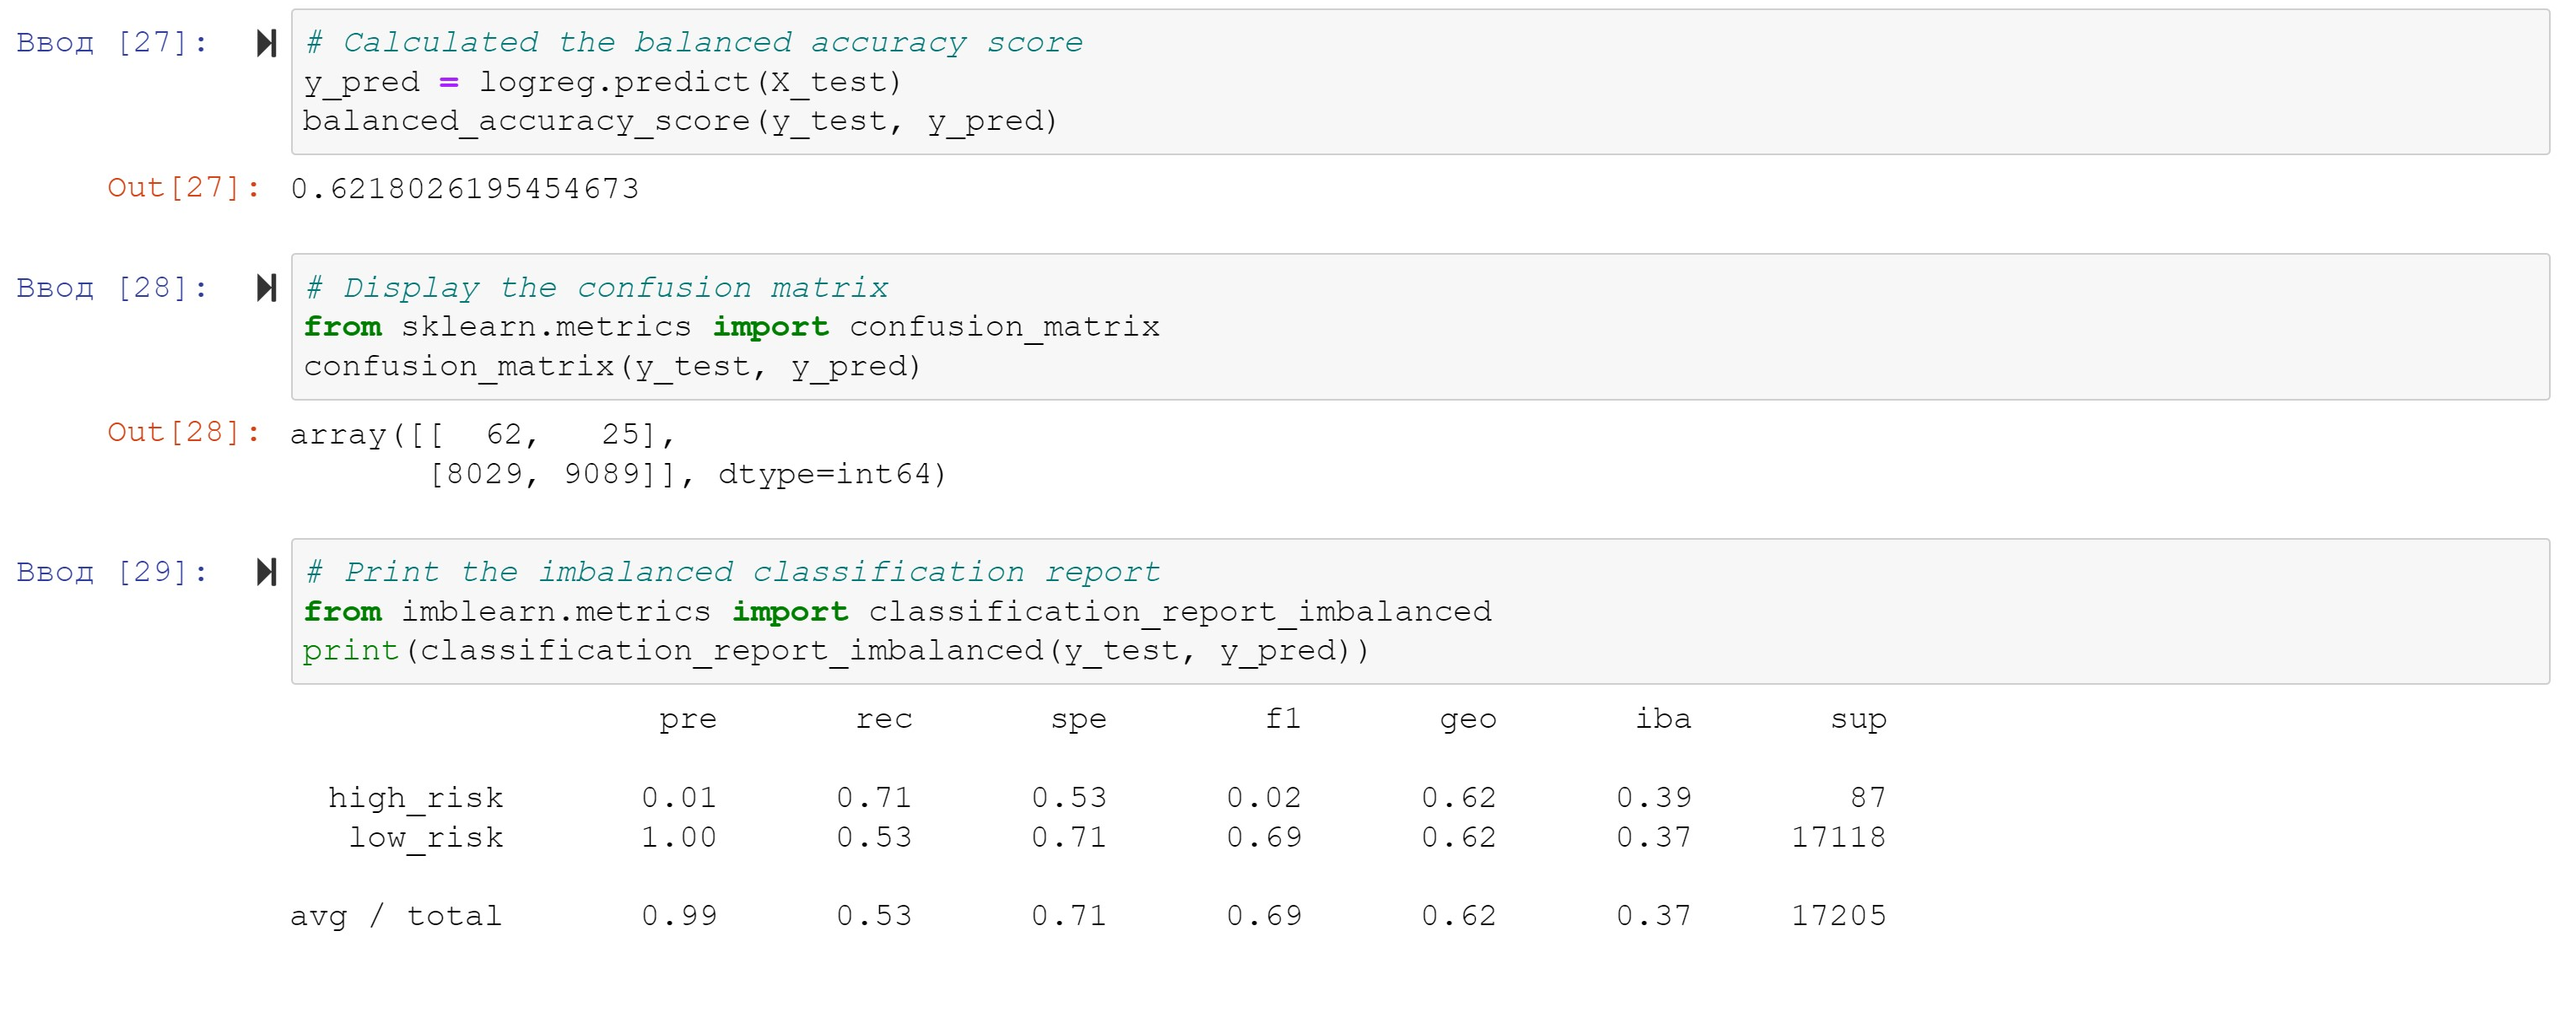Place cursor on balanced_accuracy_score(y_test, y_pred) line
Screen dimensions: 2576x1012
(x=680, y=121)
